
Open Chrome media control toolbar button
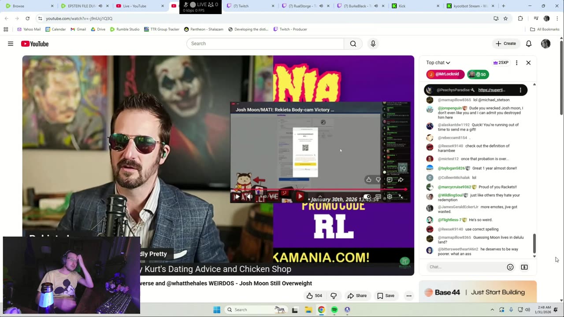click(x=536, y=18)
